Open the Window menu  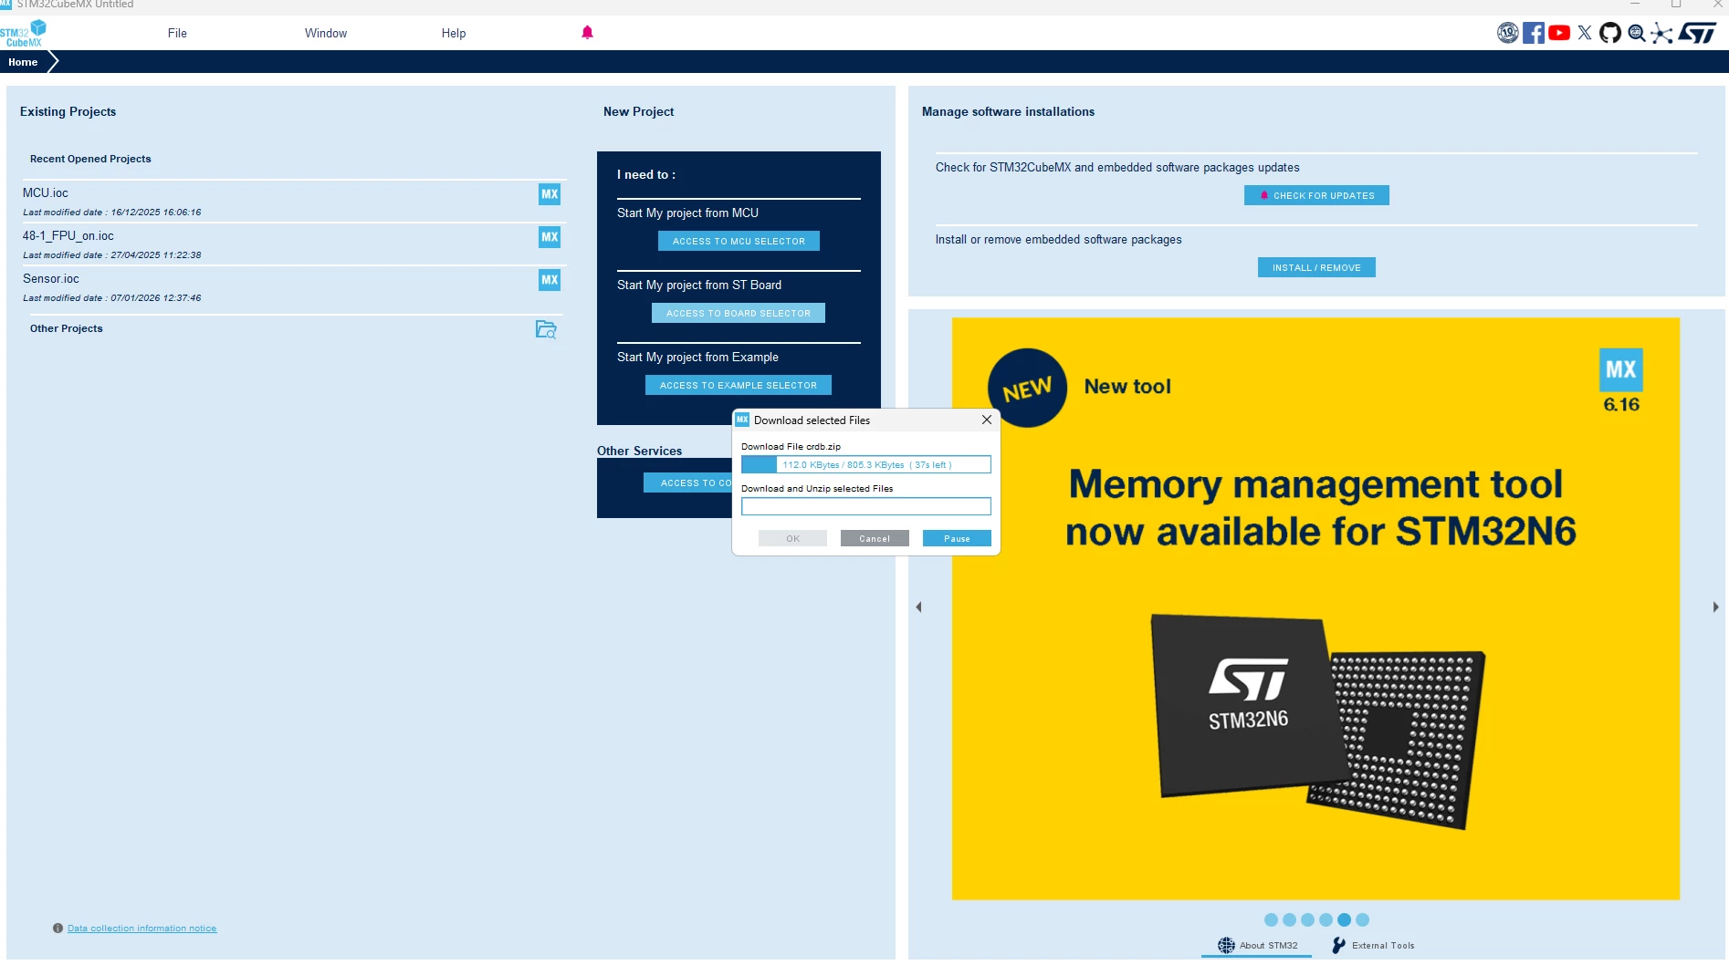coord(326,33)
